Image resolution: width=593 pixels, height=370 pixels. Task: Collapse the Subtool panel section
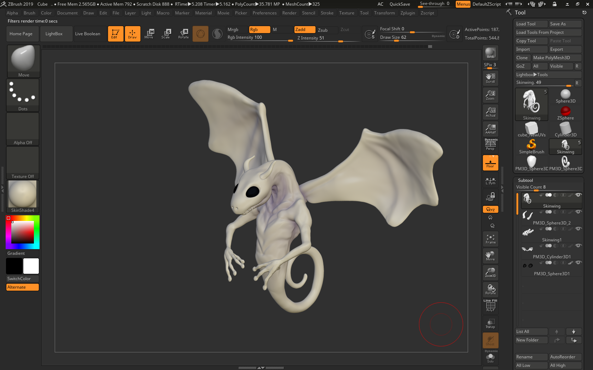point(525,180)
